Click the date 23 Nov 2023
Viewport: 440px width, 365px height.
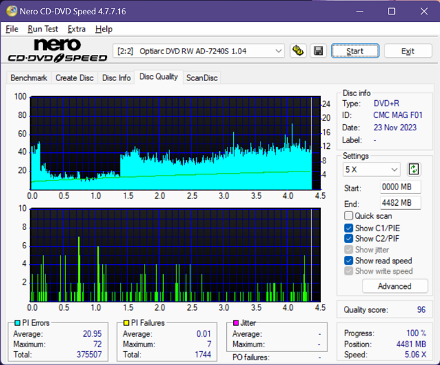[395, 128]
